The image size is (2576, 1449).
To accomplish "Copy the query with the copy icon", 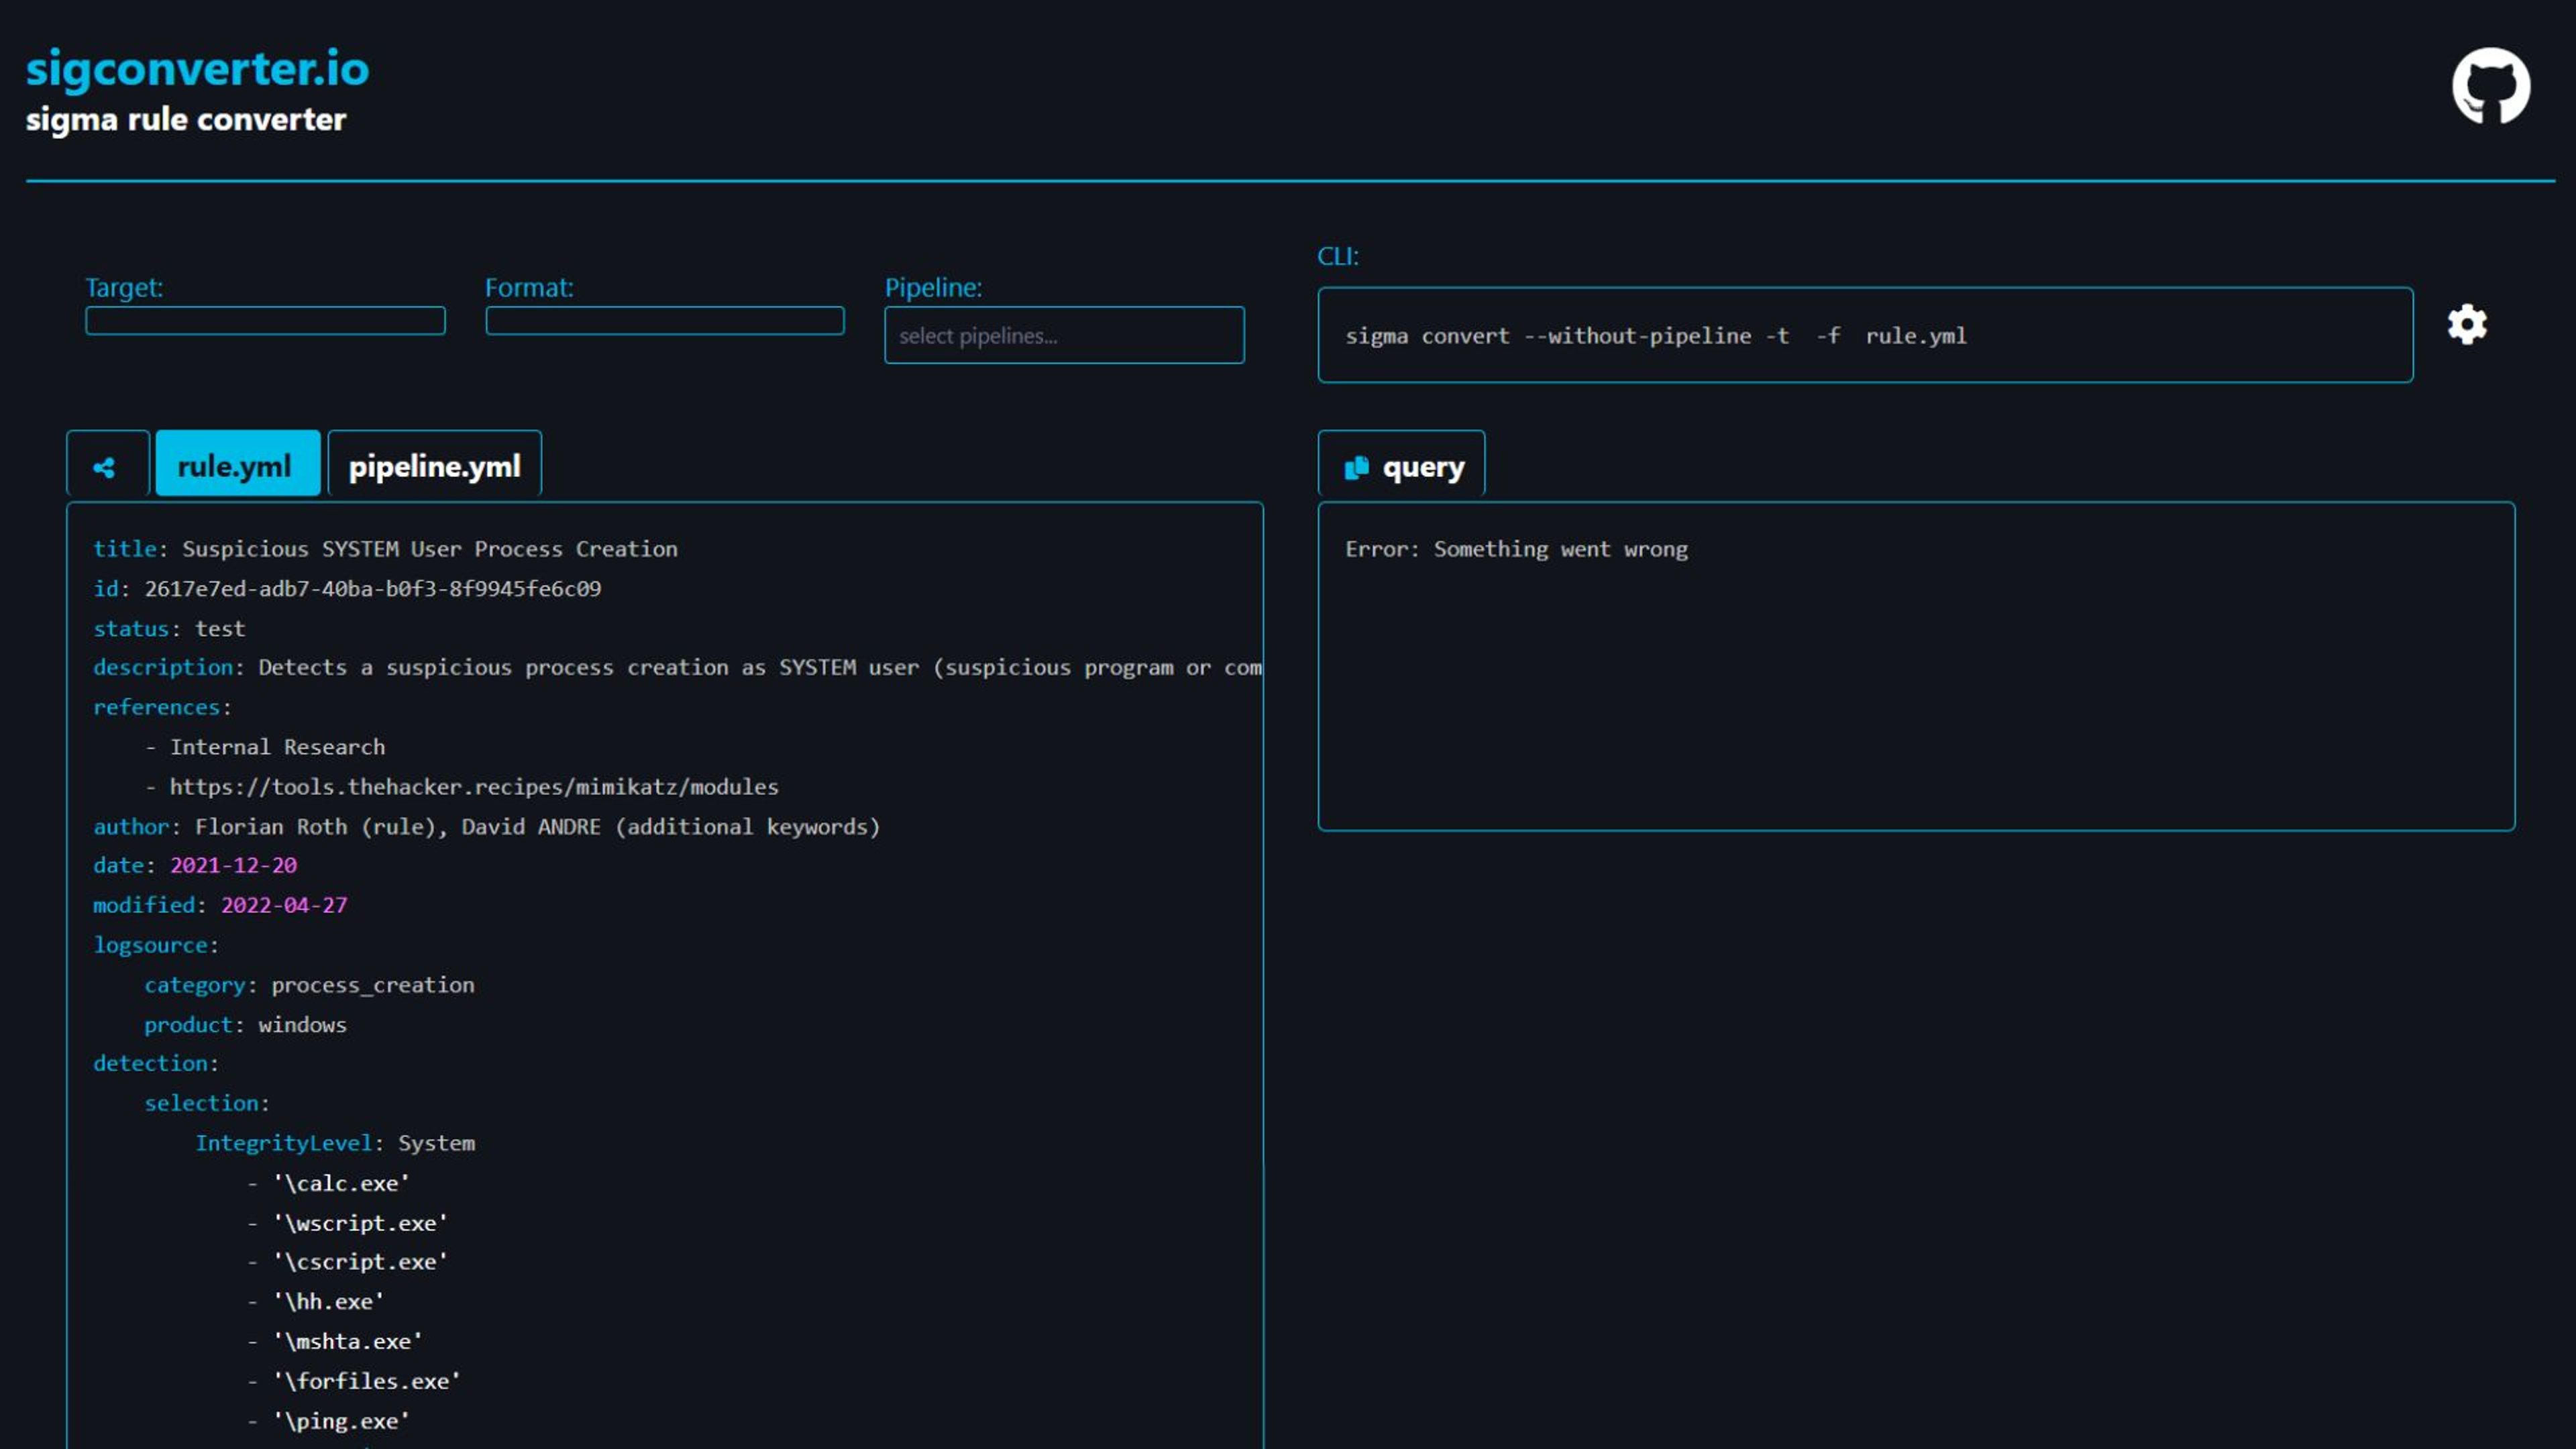I will click(x=1356, y=467).
